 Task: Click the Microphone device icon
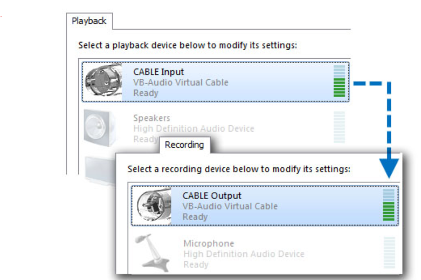click(x=152, y=252)
